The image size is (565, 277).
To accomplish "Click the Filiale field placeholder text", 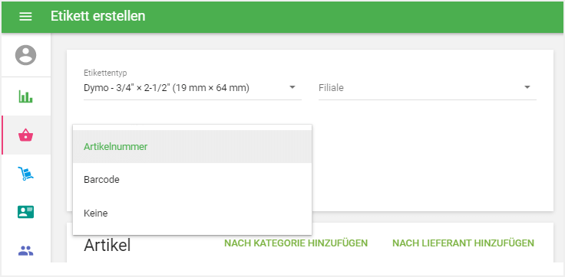I will [331, 88].
